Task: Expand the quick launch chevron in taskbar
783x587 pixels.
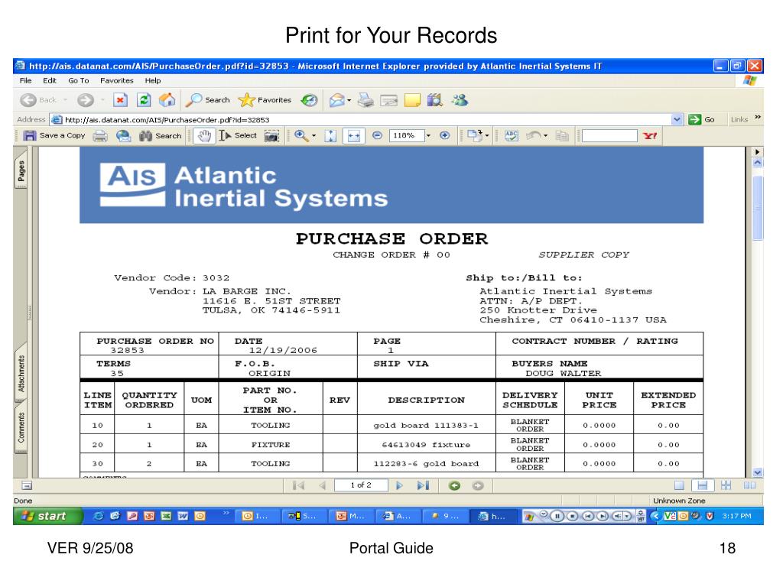Action: tap(226, 513)
